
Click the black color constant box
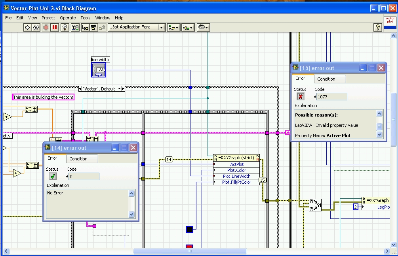coord(189,230)
